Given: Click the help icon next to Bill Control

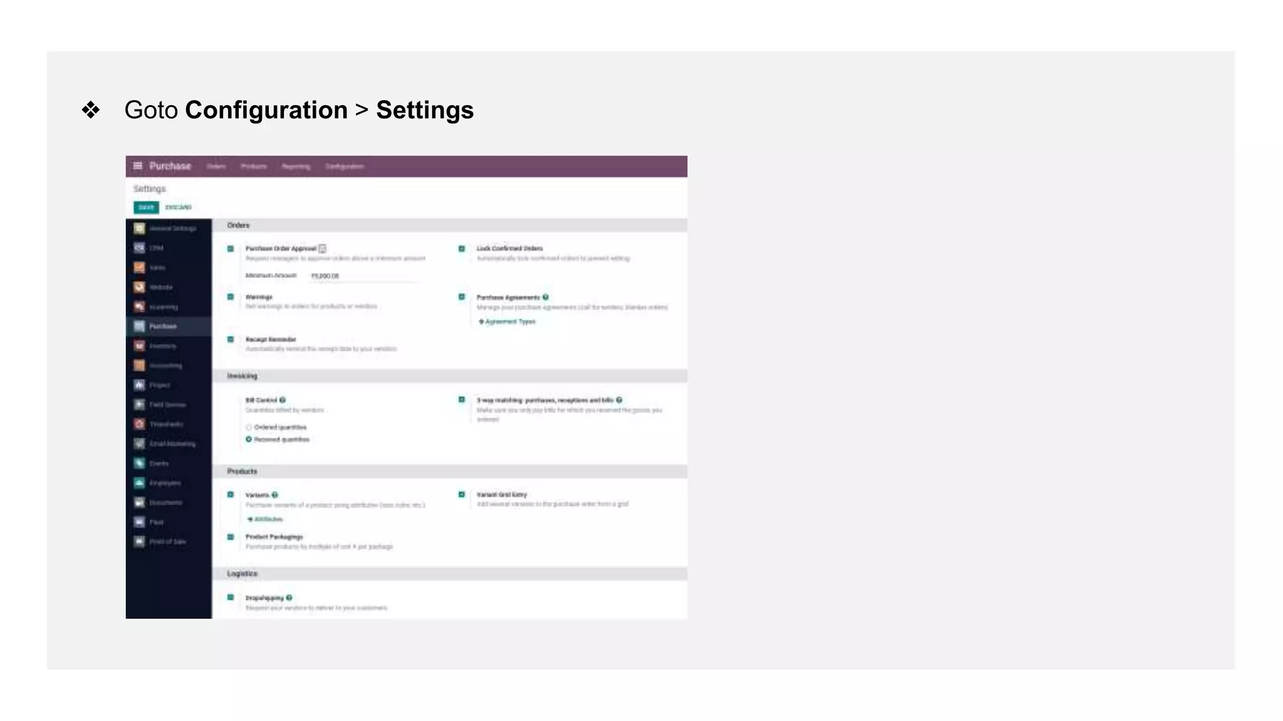Looking at the screenshot, I should pyautogui.click(x=283, y=400).
